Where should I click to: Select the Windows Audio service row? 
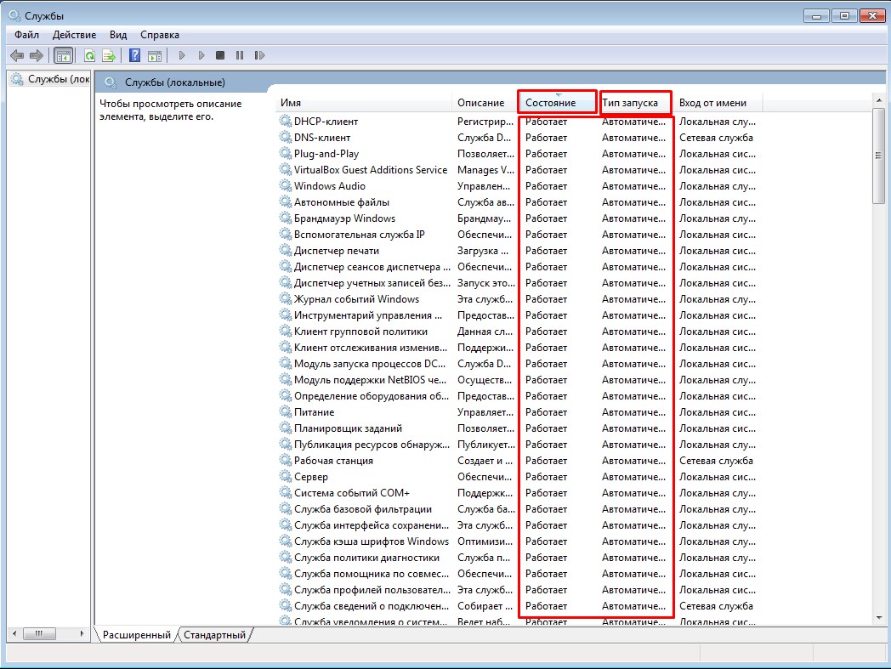pos(517,186)
